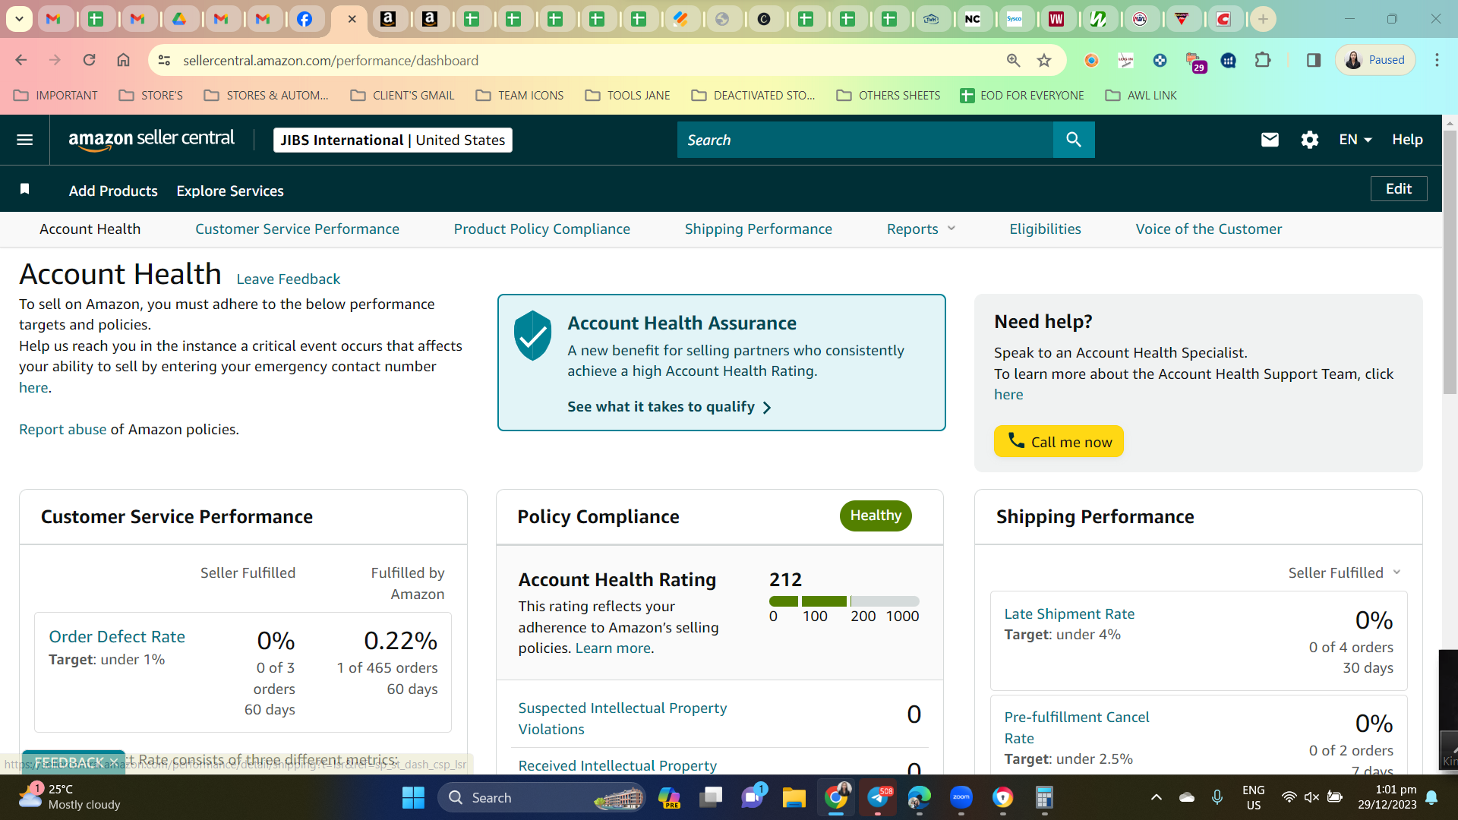The height and width of the screenshot is (820, 1458).
Task: Open the Calculator app on taskbar
Action: coord(1044,798)
